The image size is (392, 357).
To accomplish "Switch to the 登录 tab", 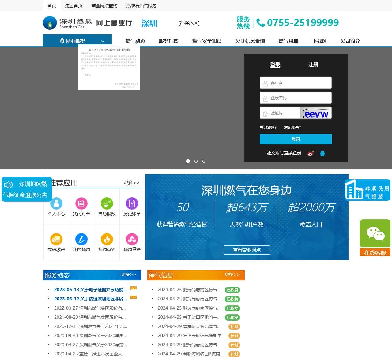I will coord(275,65).
